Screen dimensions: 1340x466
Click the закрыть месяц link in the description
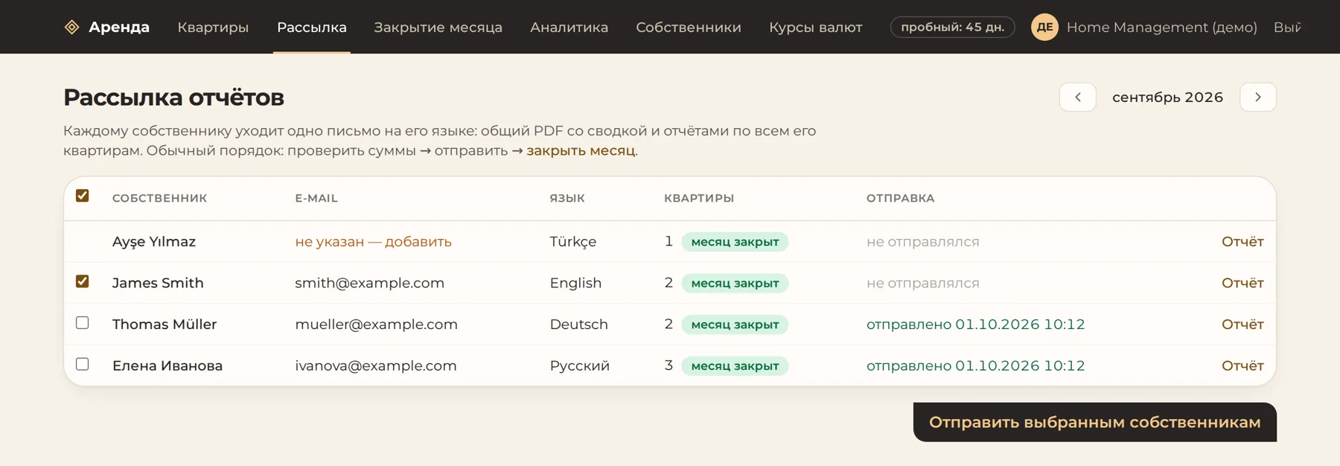click(x=581, y=150)
